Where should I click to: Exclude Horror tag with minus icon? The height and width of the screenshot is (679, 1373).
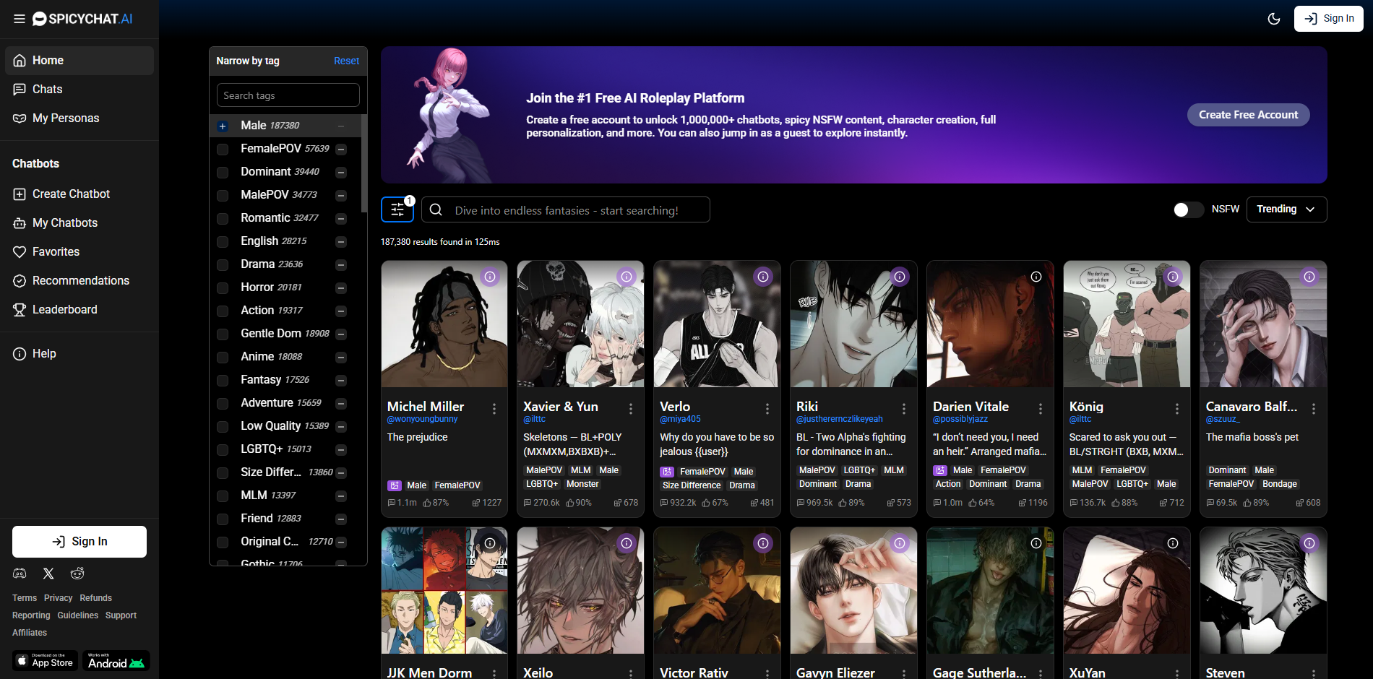click(x=341, y=288)
